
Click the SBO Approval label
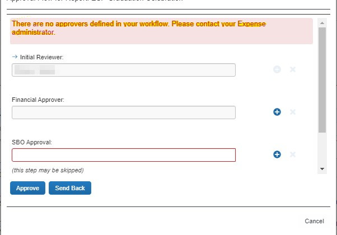pos(32,142)
